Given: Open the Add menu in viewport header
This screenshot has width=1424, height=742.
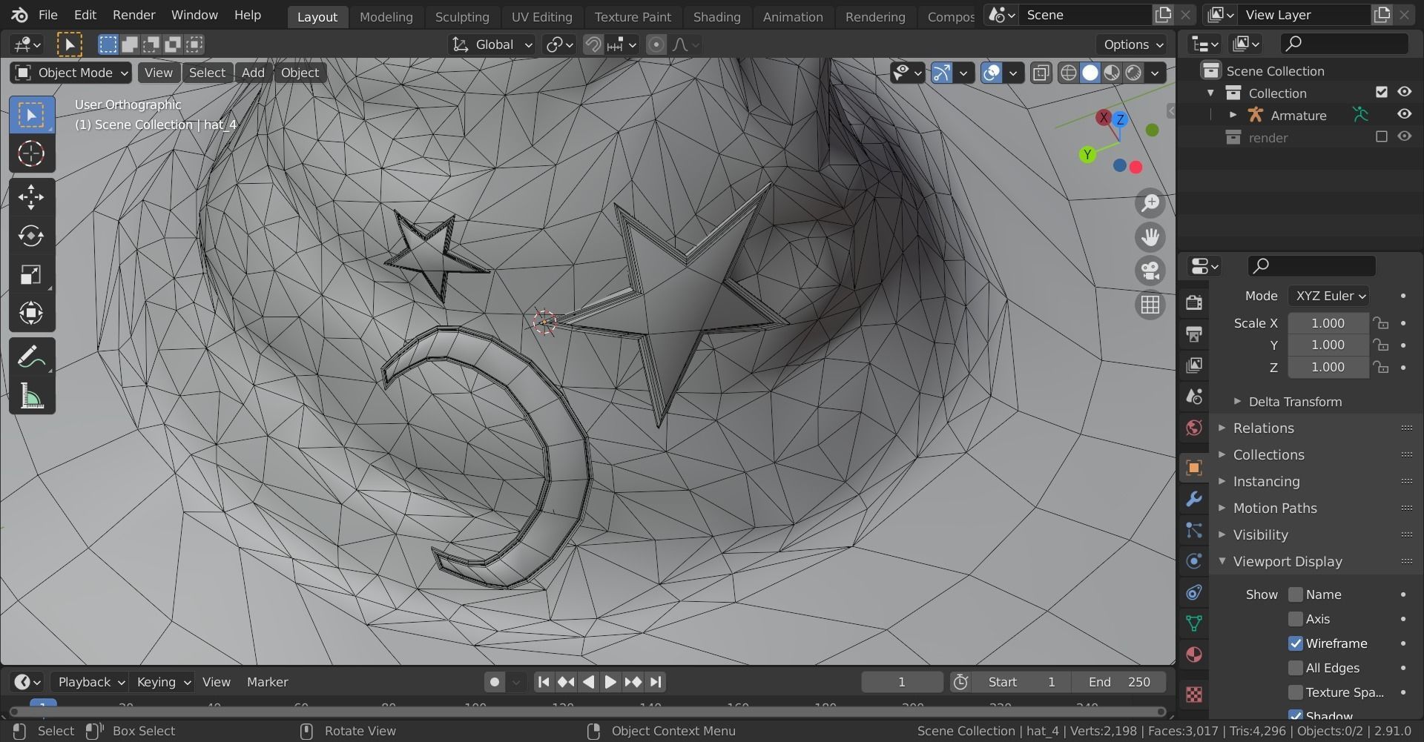Looking at the screenshot, I should pyautogui.click(x=253, y=73).
